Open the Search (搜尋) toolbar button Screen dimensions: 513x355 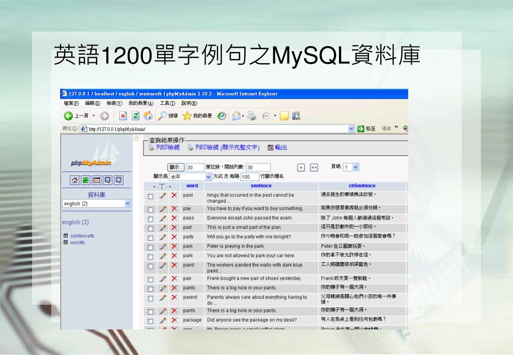point(167,116)
